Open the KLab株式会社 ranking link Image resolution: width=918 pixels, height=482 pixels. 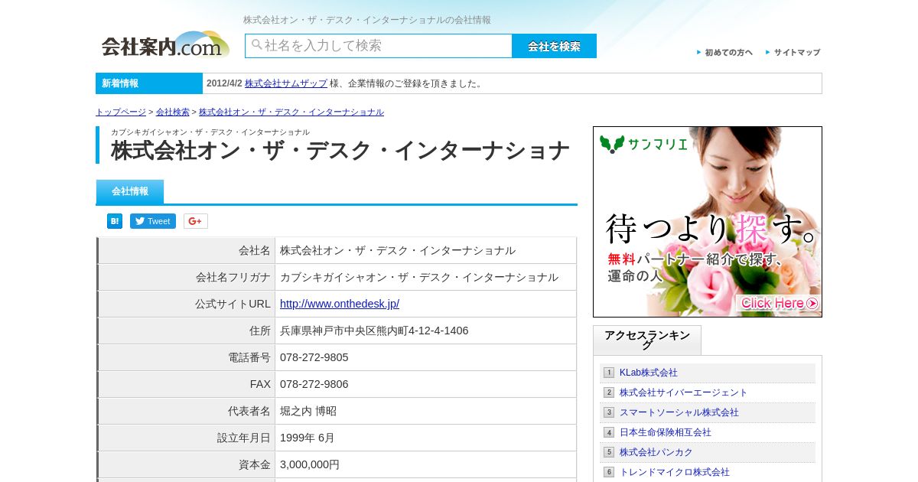(649, 373)
